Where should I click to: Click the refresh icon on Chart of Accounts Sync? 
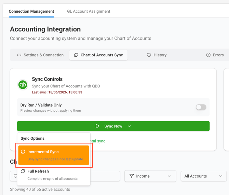coord(76,55)
